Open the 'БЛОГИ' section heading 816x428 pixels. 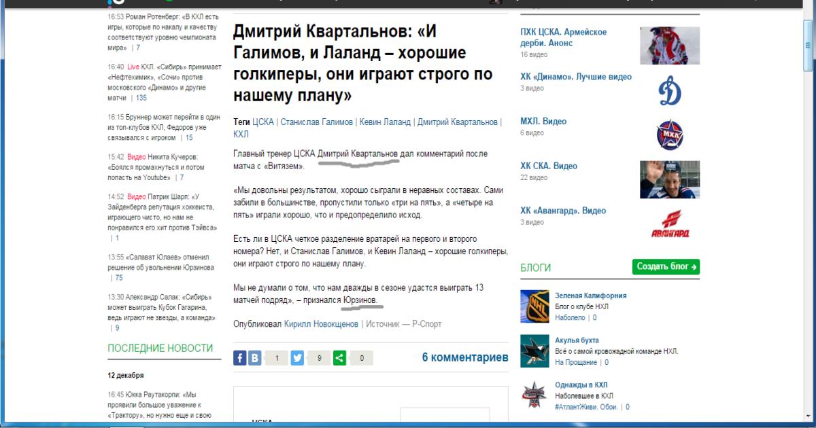(x=536, y=268)
